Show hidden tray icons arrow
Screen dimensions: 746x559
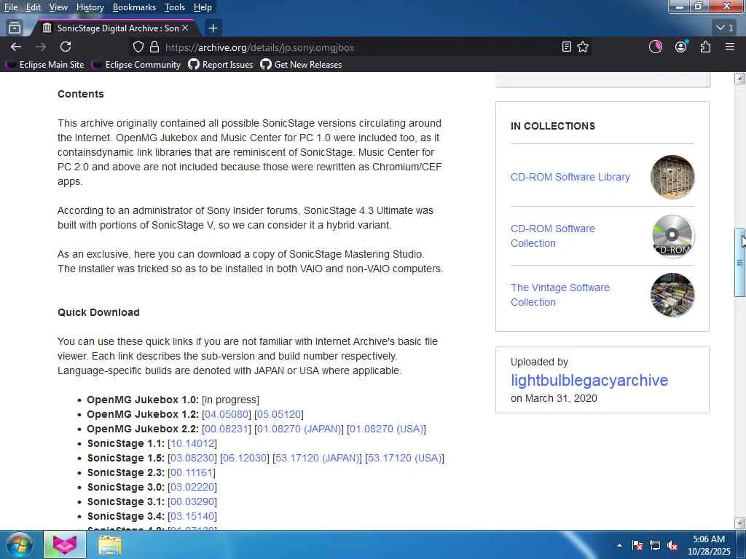619,545
